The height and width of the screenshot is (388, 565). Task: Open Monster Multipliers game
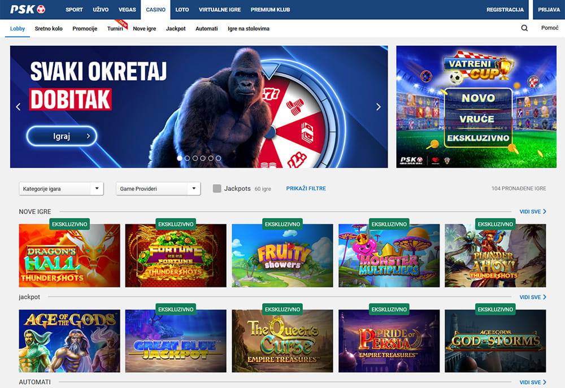pos(389,255)
